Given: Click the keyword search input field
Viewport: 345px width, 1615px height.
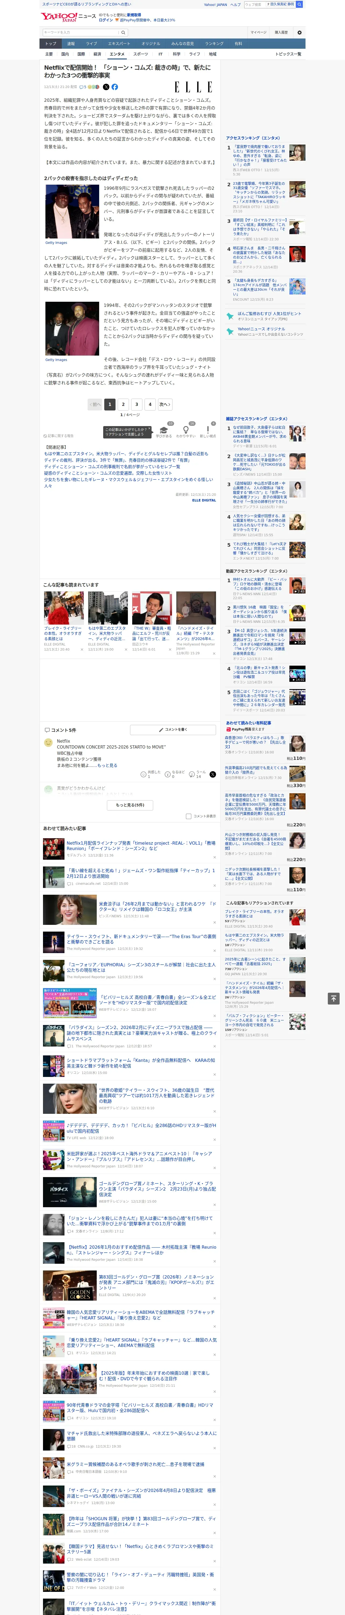Looking at the screenshot, I should tap(81, 33).
